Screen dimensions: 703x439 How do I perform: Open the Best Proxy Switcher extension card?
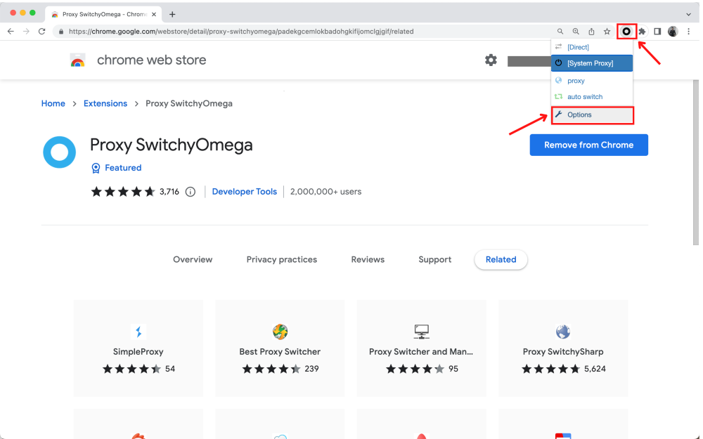point(280,348)
